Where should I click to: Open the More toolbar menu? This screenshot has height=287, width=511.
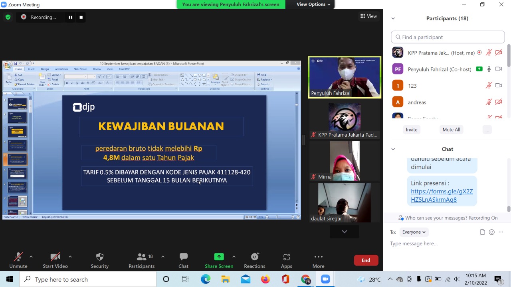tap(318, 260)
